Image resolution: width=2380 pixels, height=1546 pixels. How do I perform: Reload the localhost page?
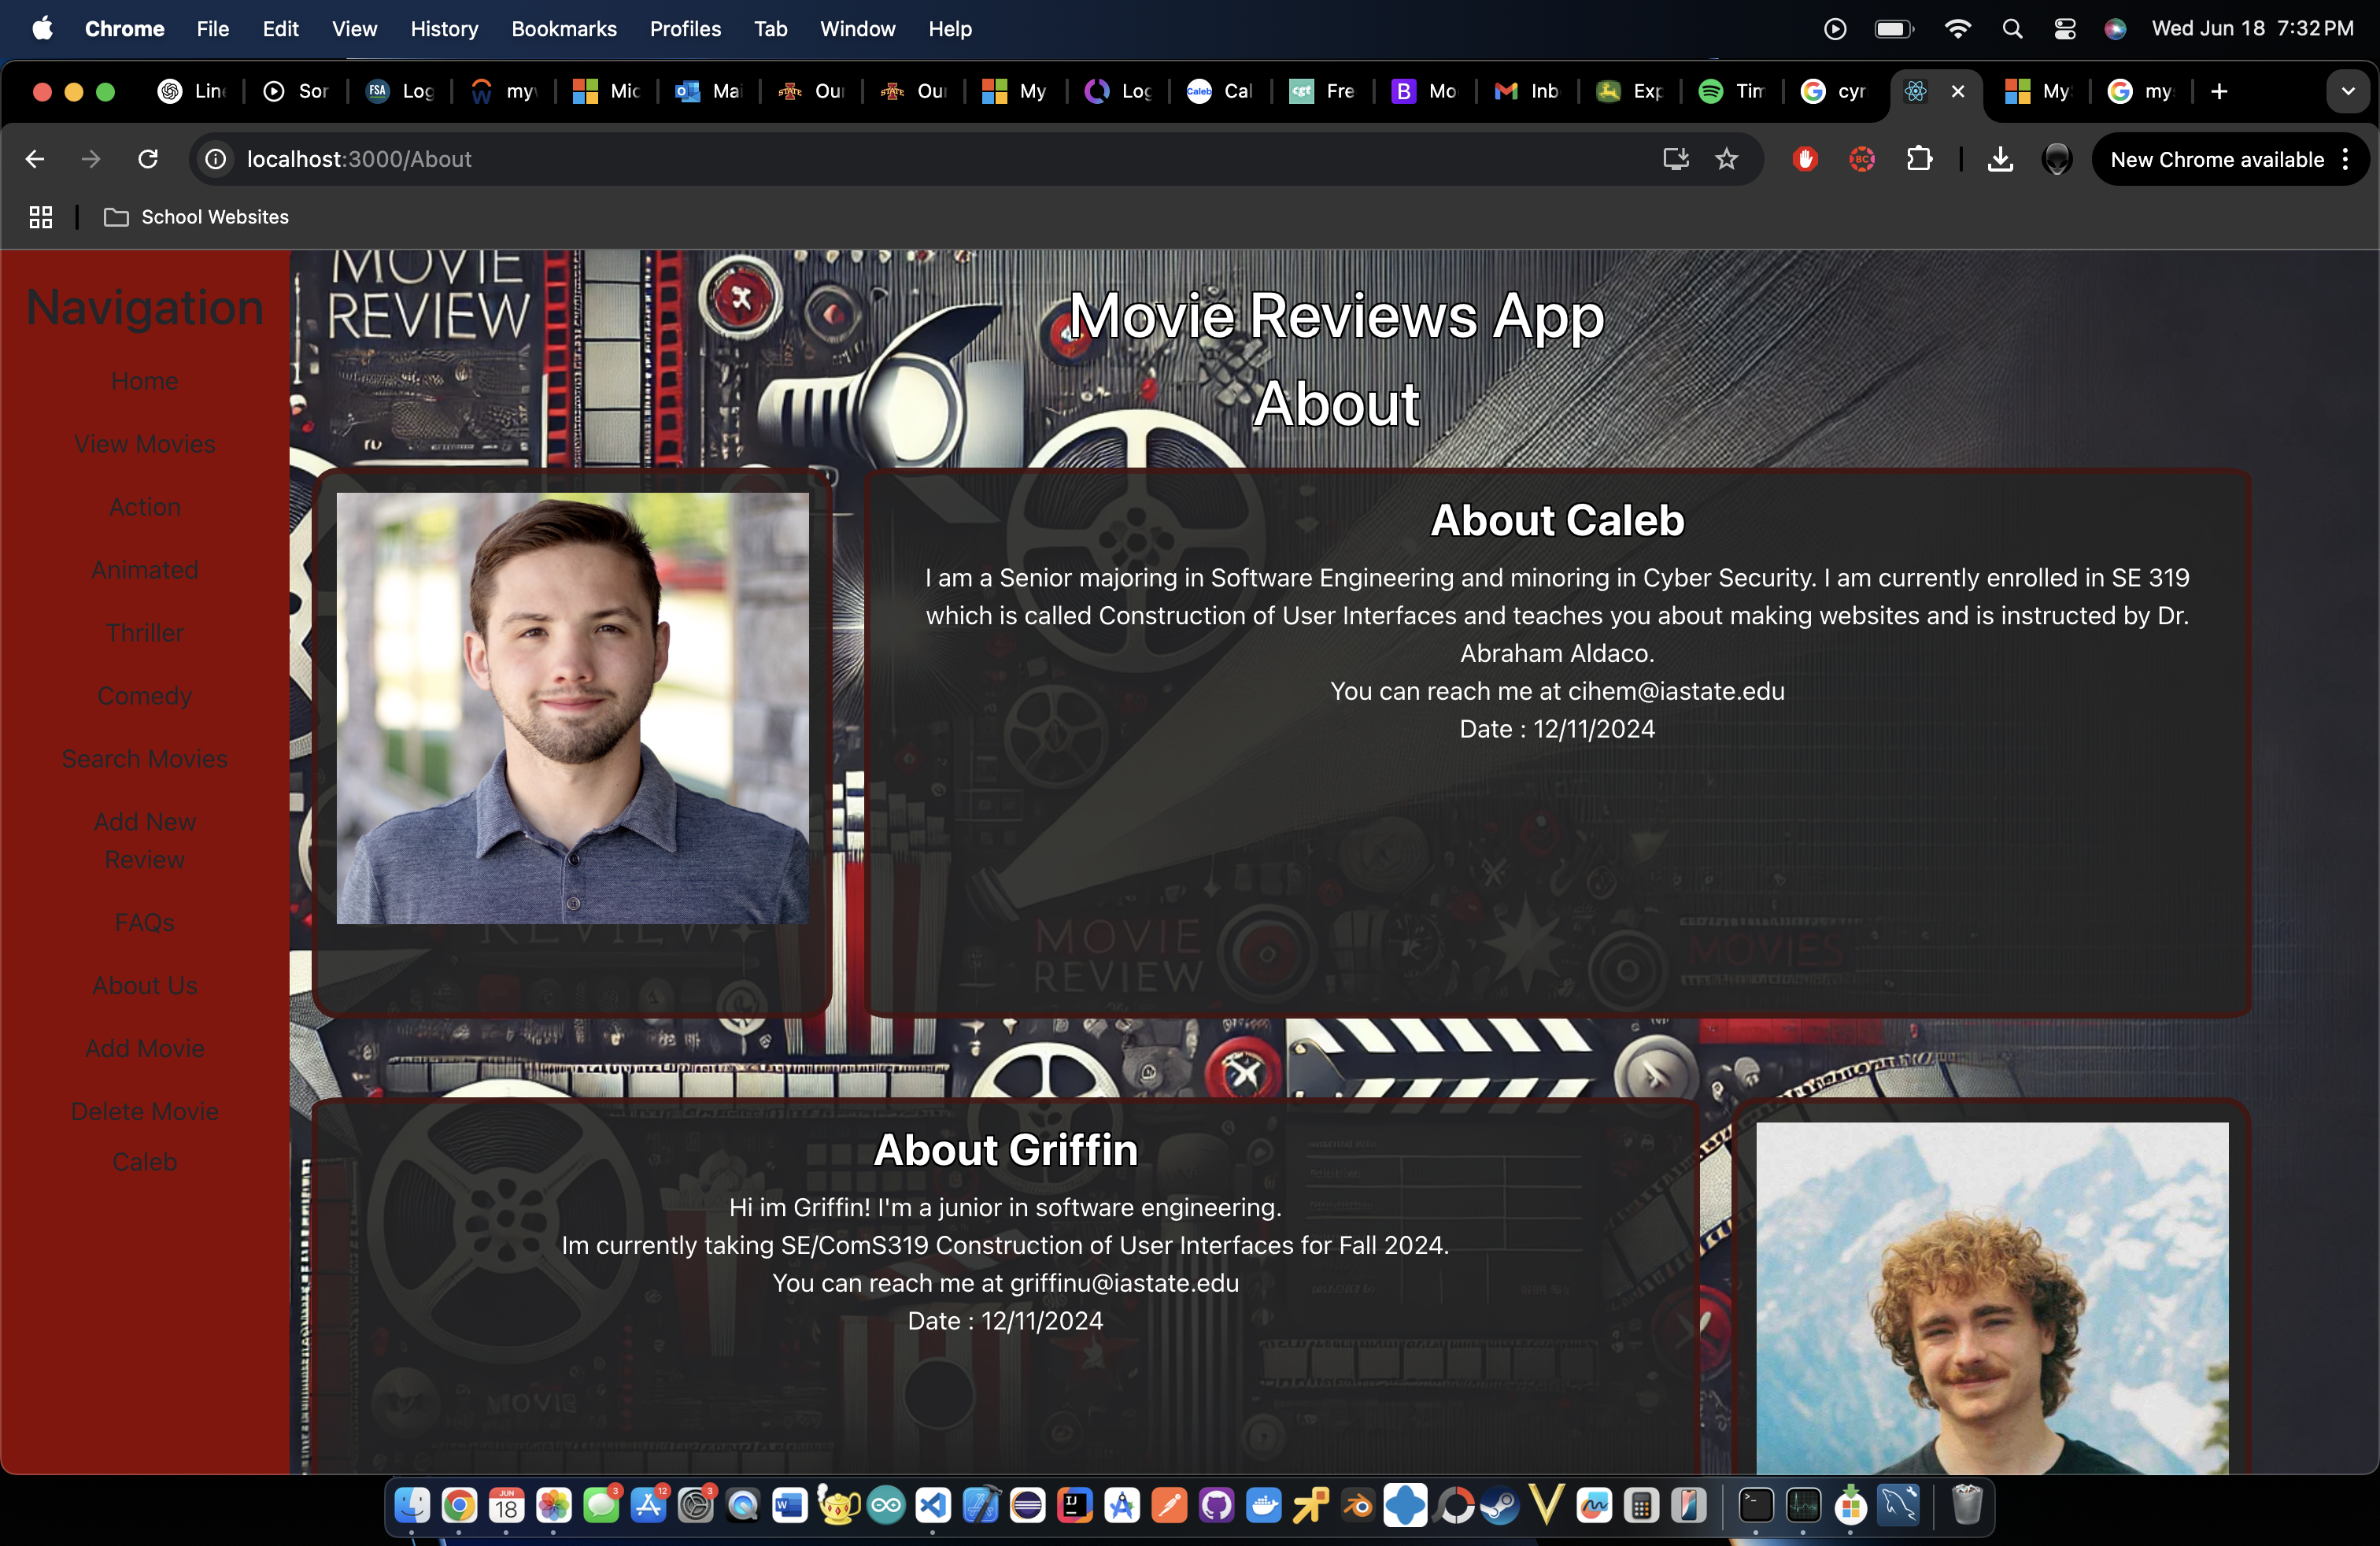pos(148,159)
